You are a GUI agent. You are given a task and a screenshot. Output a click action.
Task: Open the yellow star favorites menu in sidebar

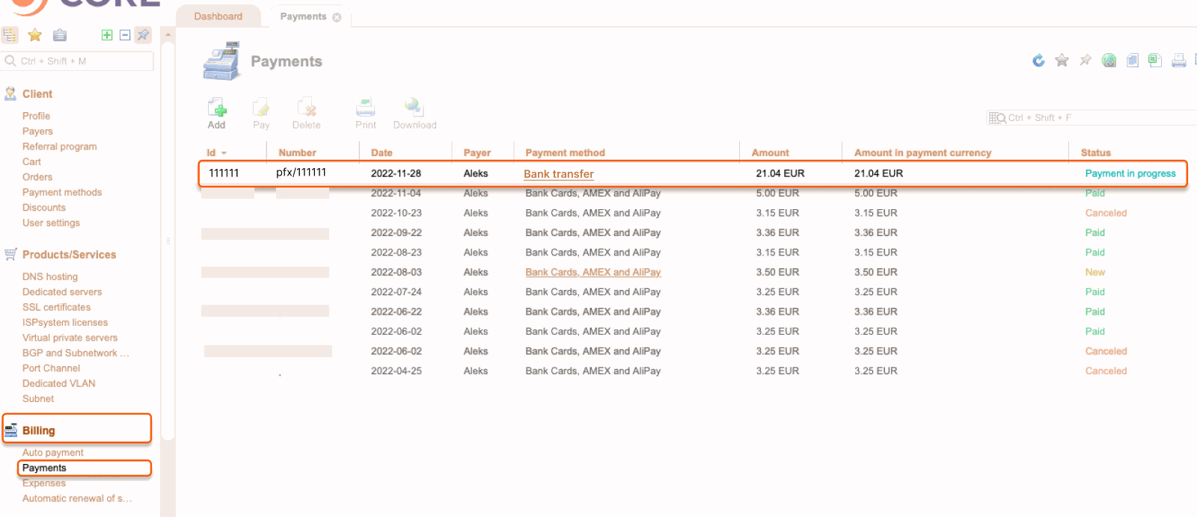tap(34, 35)
